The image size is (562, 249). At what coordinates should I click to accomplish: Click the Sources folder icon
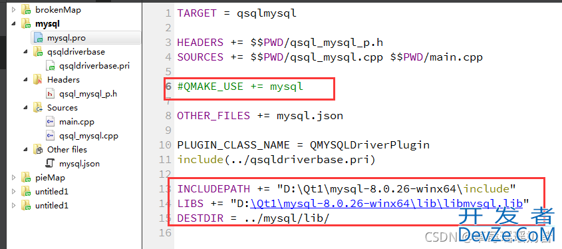pyautogui.click(x=38, y=108)
